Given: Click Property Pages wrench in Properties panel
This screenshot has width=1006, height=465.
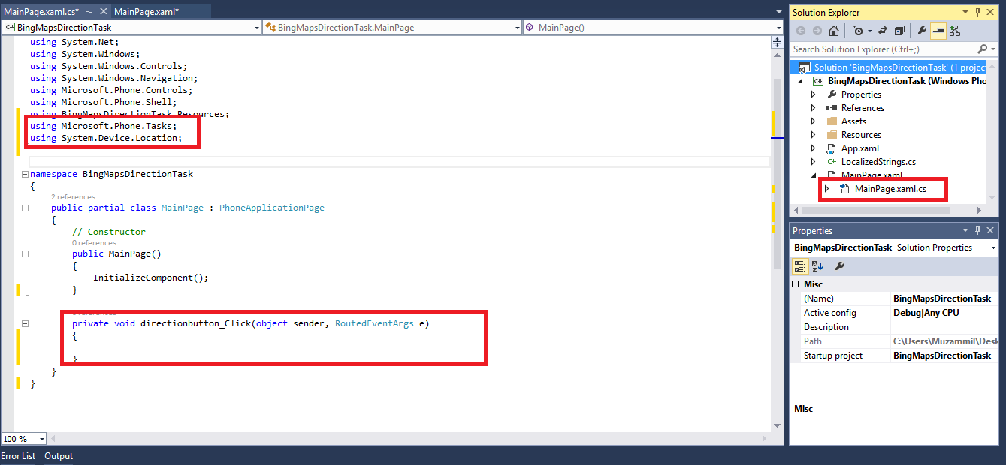Looking at the screenshot, I should (x=840, y=265).
